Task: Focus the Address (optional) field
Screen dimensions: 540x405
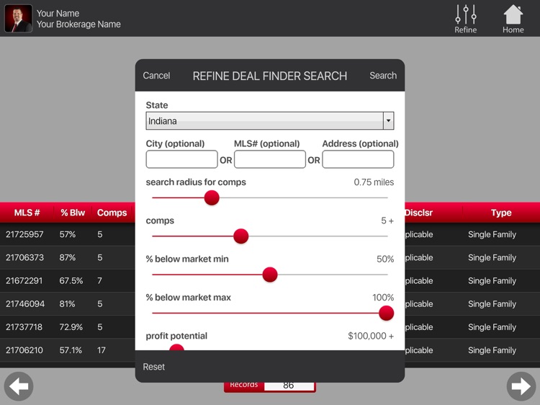Action: coord(358,159)
